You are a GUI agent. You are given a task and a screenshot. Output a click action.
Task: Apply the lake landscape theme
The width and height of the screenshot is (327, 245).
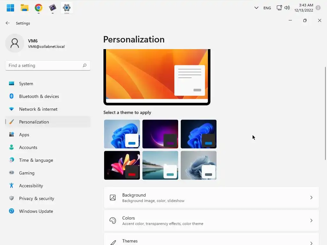(160, 165)
